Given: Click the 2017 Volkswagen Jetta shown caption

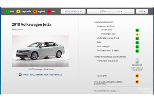Looking at the screenshot, I should coord(41,69).
